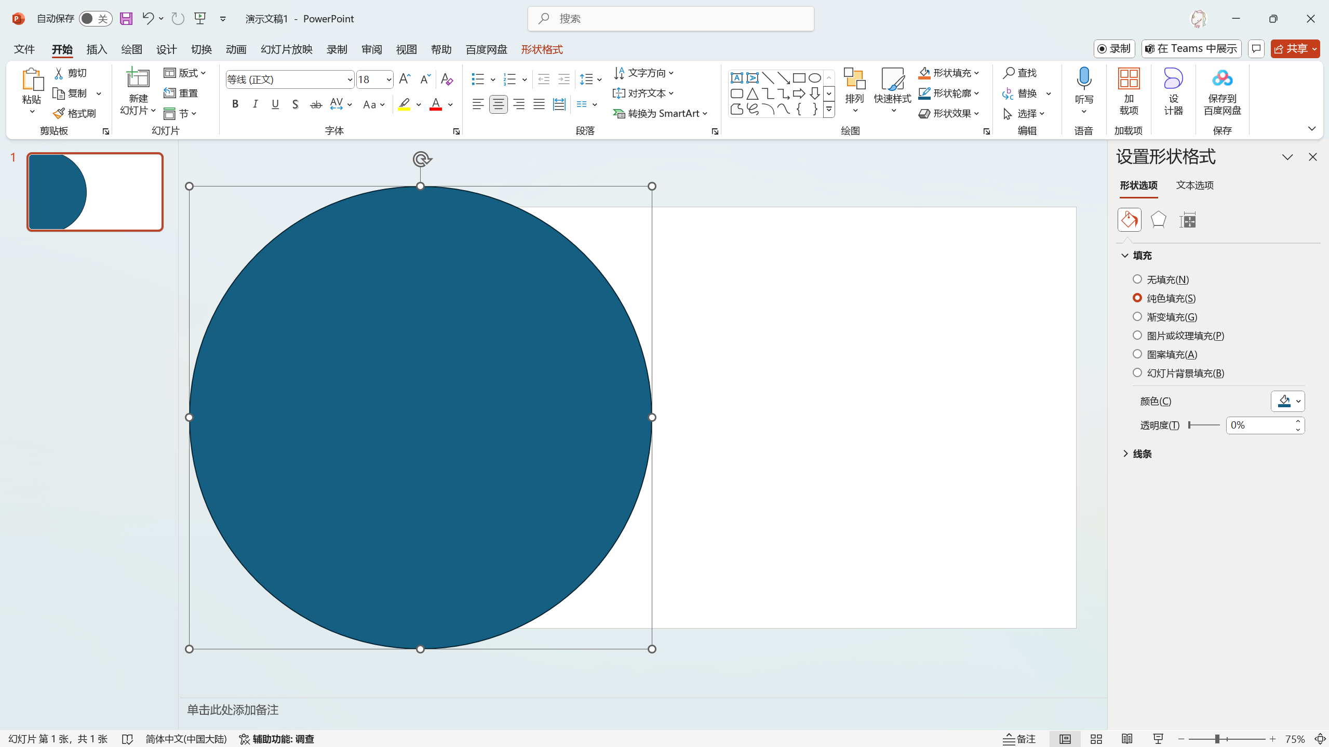This screenshot has height=747, width=1329.
Task: Open Text Direction (文字方向) dropdown
Action: pyautogui.click(x=643, y=73)
